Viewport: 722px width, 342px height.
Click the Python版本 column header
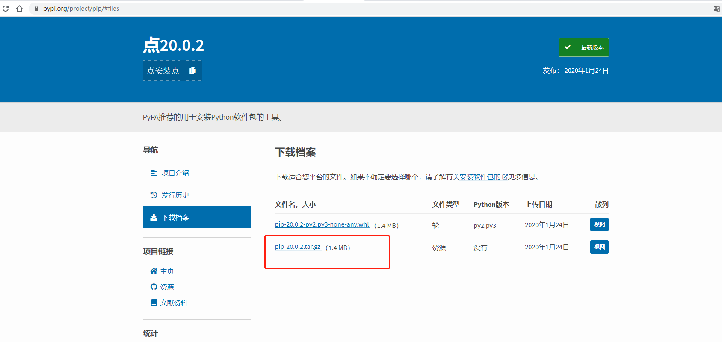pos(491,204)
